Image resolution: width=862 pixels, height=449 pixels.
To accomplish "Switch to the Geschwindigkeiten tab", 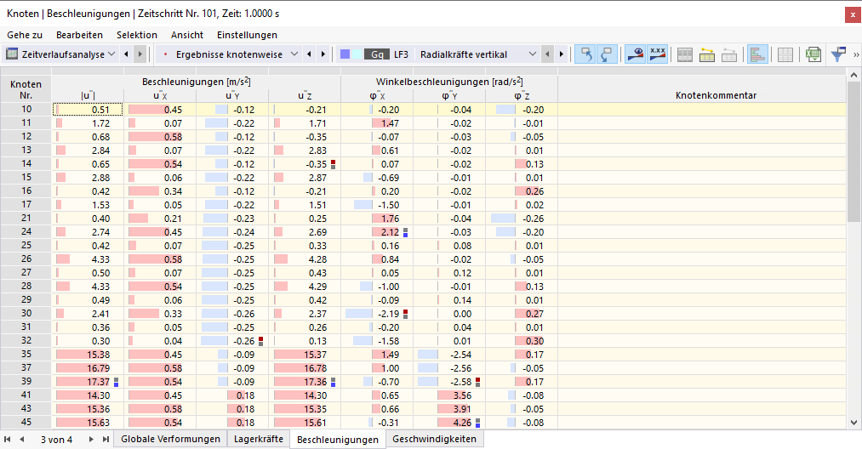I will pos(434,439).
